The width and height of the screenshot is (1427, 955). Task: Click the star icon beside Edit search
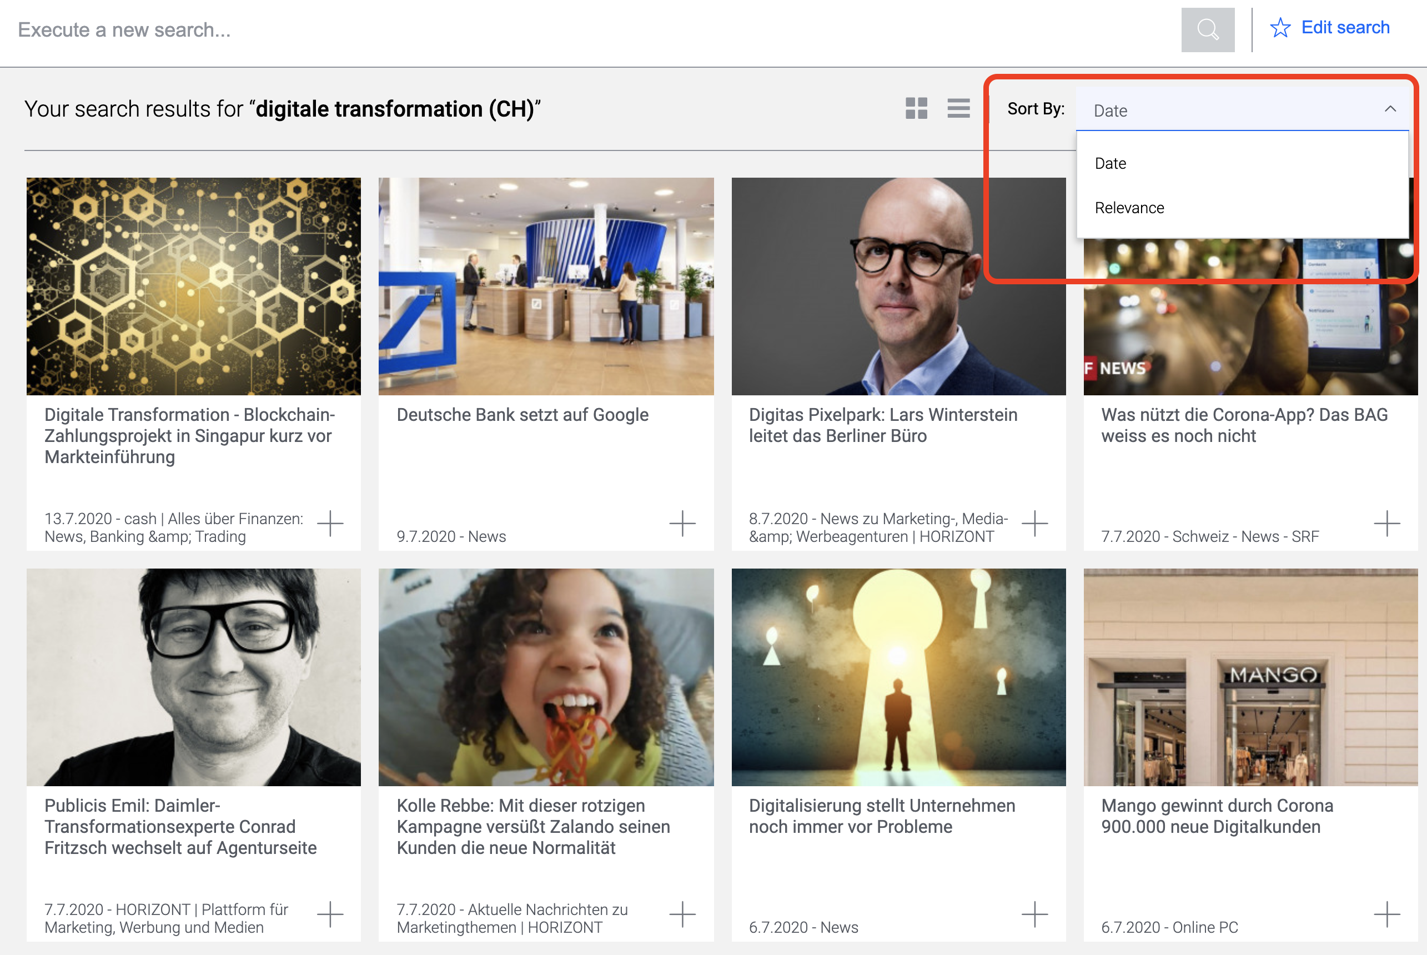1280,28
